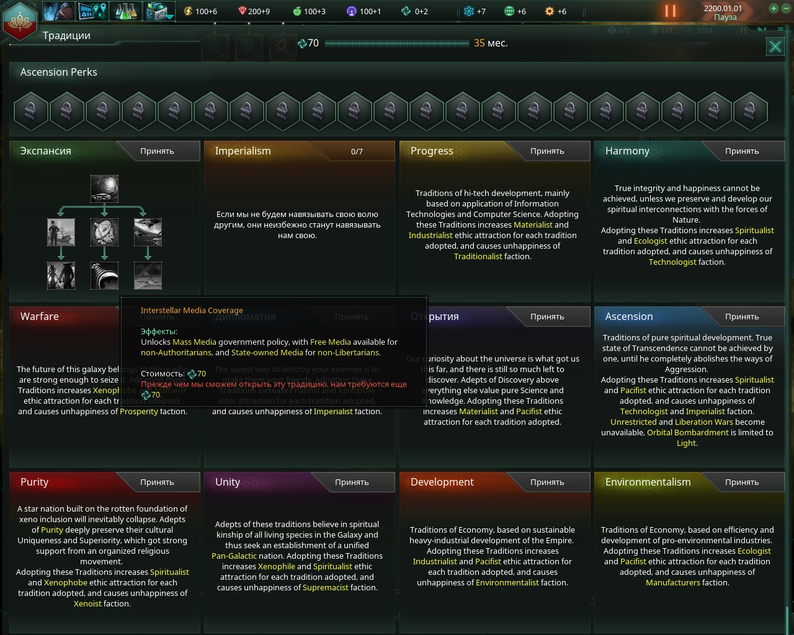This screenshot has height=635, width=794.
Task: Increase game speed with the plus button
Action: point(774,9)
